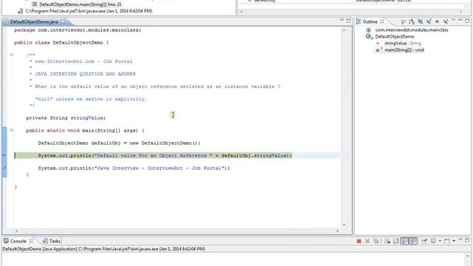Image resolution: width=473 pixels, height=266 pixels.
Task: Click the process icon beside javaw.exe path
Action: pos(20,11)
